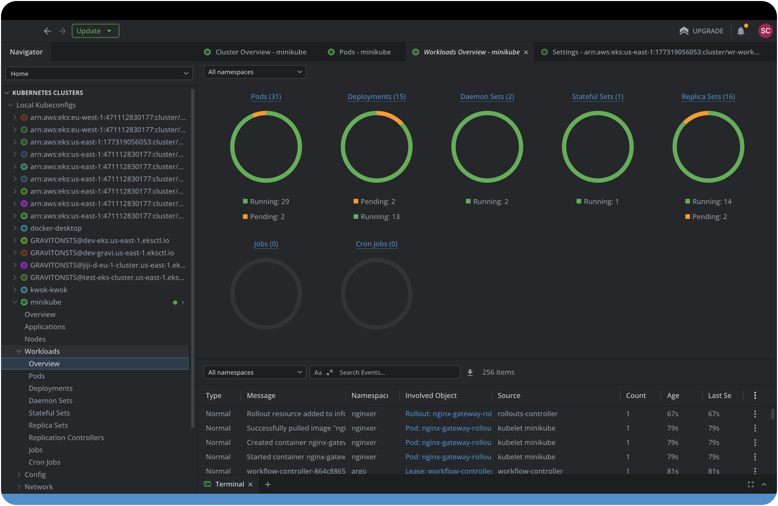Open the SC user avatar menu
778x506 pixels.
[x=765, y=31]
